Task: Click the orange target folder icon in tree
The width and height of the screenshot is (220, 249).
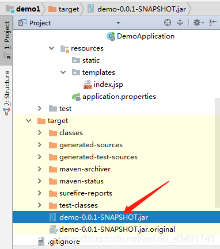Action: (41, 121)
